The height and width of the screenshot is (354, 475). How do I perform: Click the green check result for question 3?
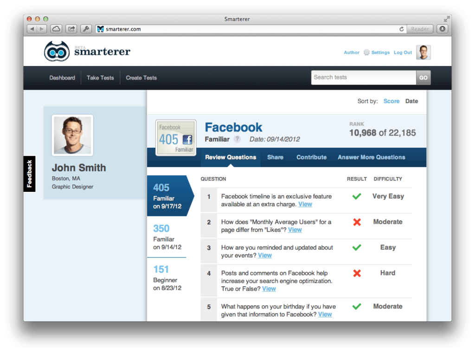[x=357, y=248]
